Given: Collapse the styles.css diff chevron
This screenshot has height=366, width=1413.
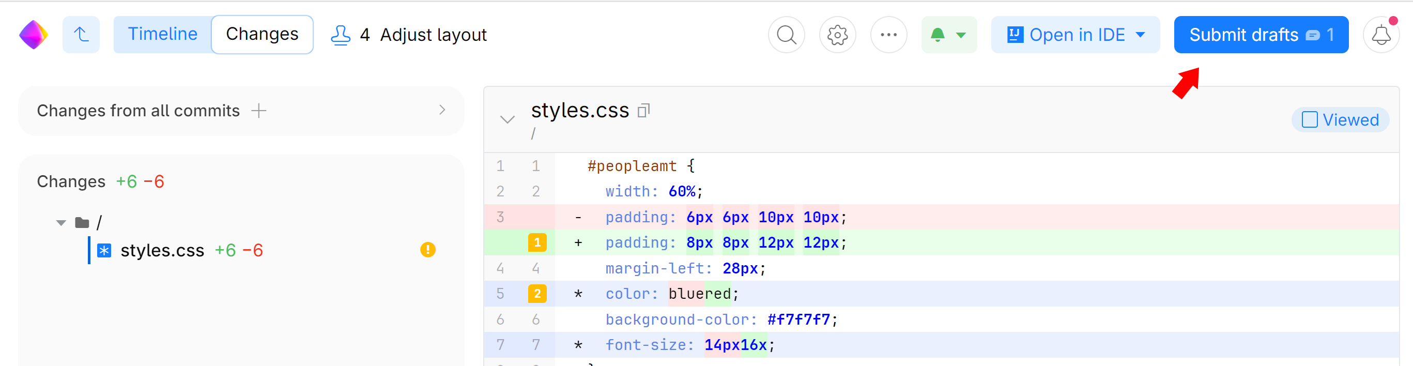Looking at the screenshot, I should tap(508, 119).
